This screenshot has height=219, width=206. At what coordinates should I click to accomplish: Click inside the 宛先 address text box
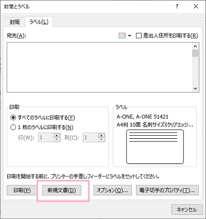[99, 67]
